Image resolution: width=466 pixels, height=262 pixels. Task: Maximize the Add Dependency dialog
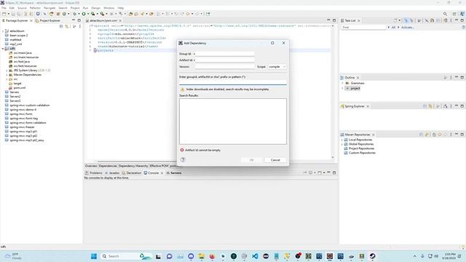pos(272,43)
